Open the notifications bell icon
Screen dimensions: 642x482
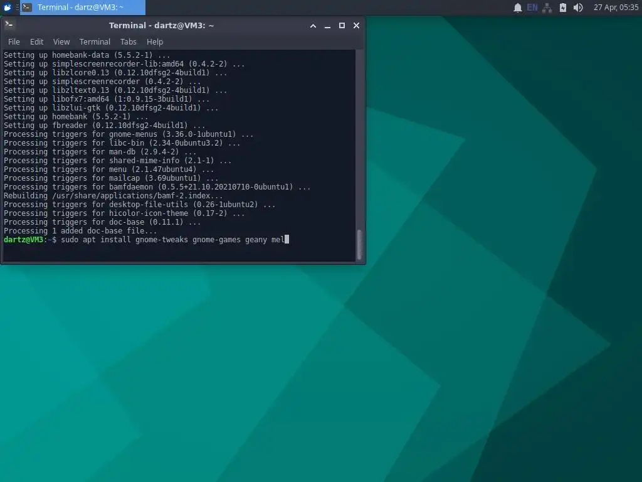[x=517, y=8]
